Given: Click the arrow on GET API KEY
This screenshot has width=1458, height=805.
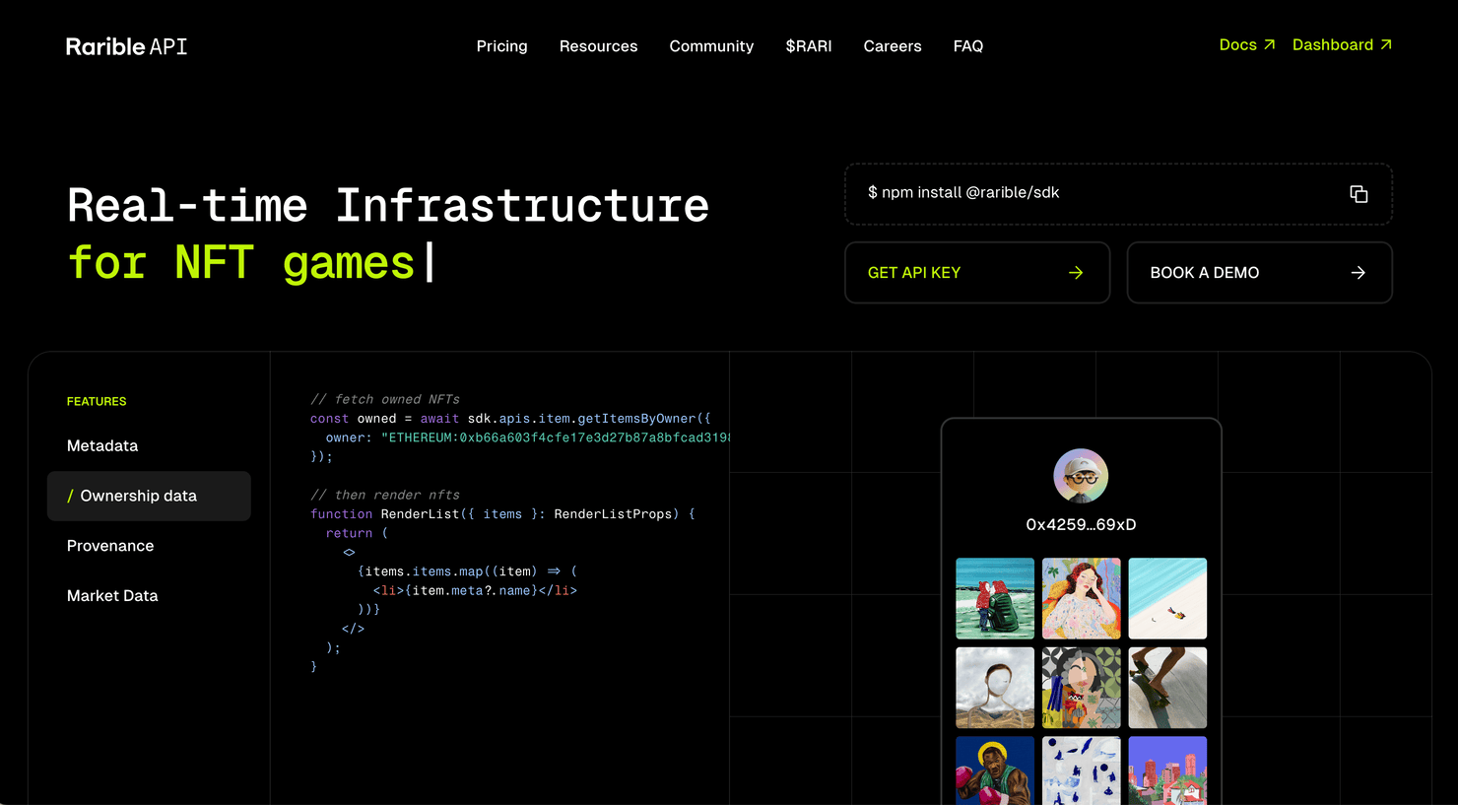Looking at the screenshot, I should tap(1076, 273).
